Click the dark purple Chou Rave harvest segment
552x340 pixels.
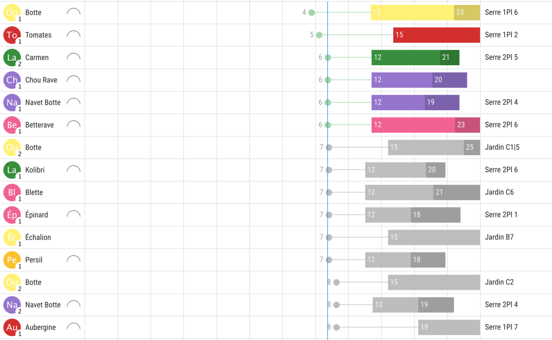(x=449, y=80)
